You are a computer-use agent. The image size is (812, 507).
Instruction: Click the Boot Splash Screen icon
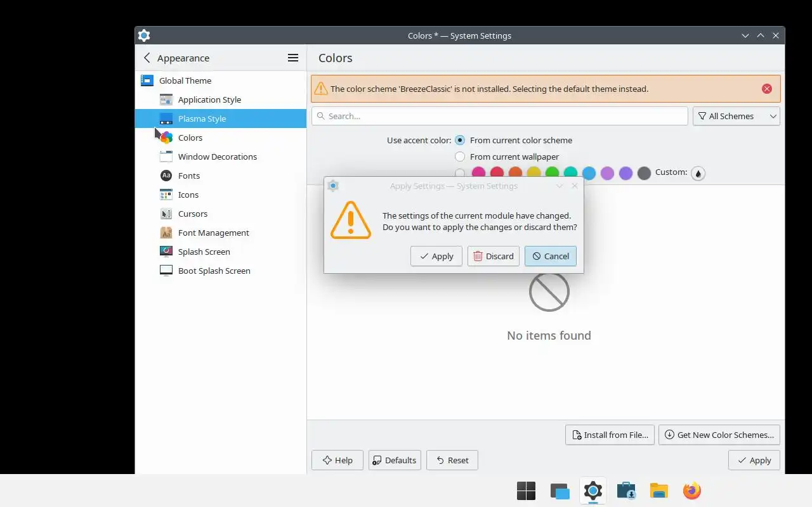[x=166, y=271]
